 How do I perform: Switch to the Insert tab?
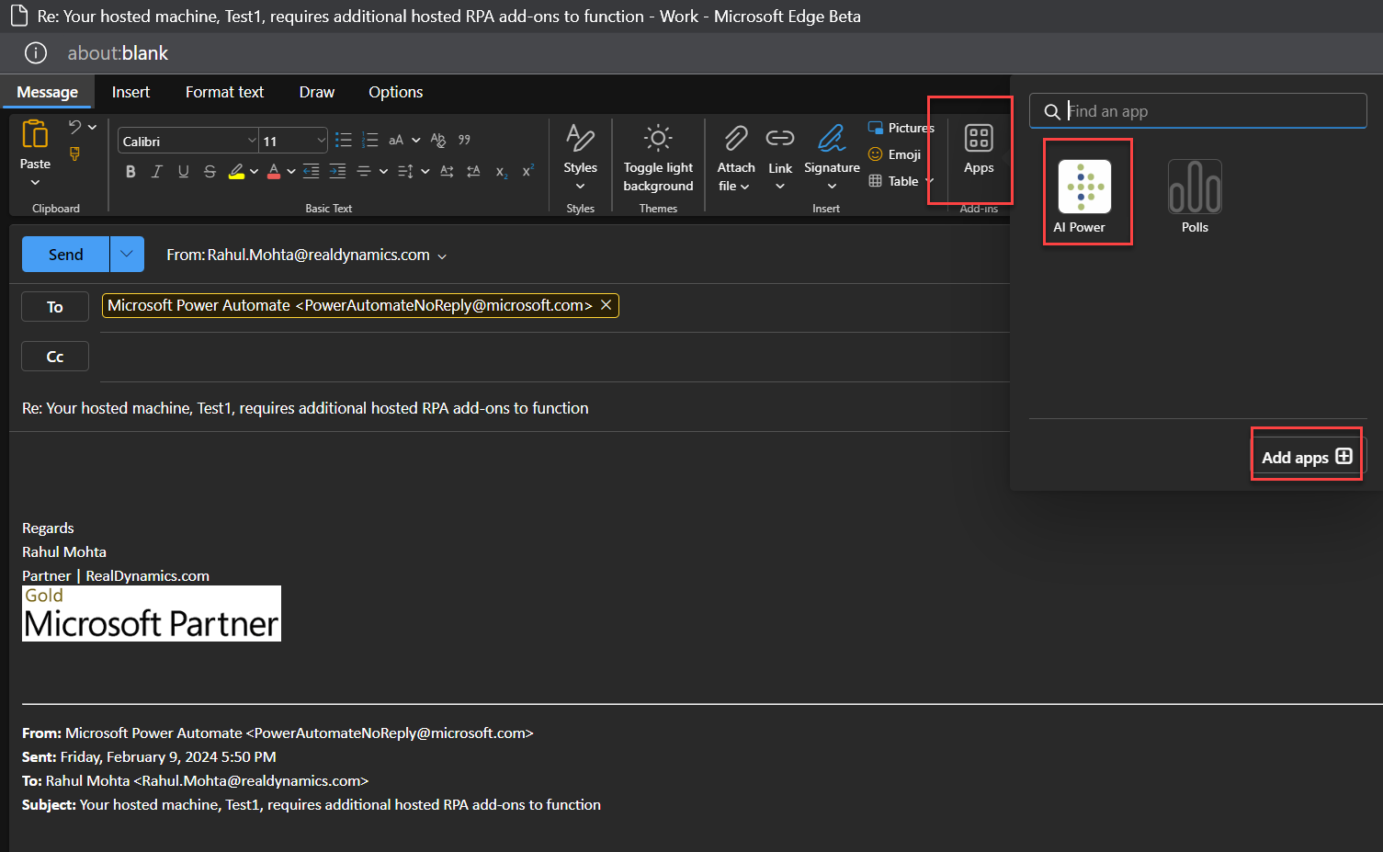point(130,92)
